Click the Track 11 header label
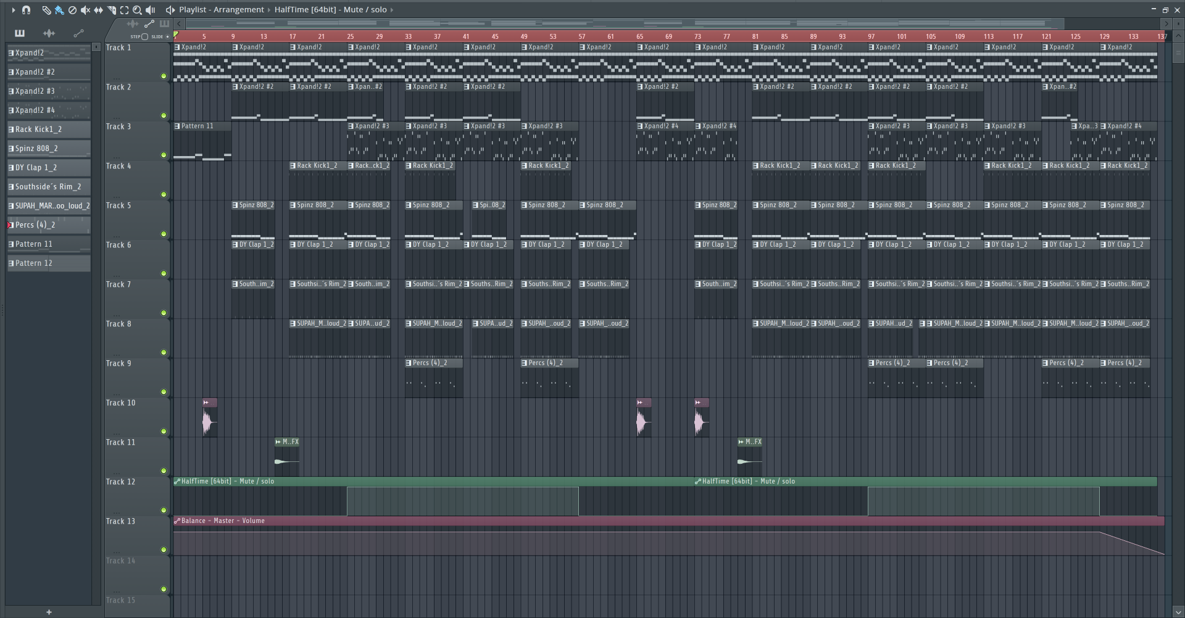 [x=120, y=443]
